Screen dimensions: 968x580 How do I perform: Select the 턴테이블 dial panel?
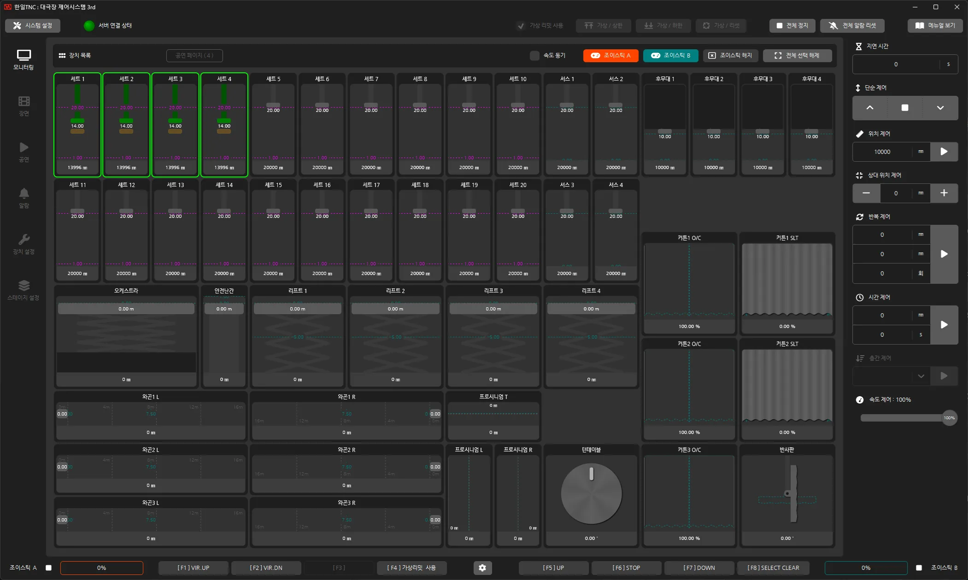pyautogui.click(x=591, y=495)
